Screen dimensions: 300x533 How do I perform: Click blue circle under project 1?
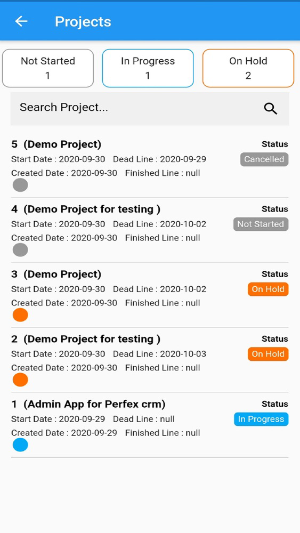(20, 445)
